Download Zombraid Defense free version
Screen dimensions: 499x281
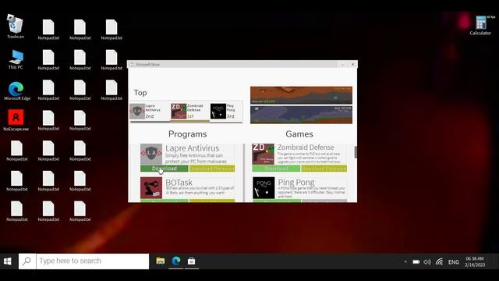click(x=276, y=169)
